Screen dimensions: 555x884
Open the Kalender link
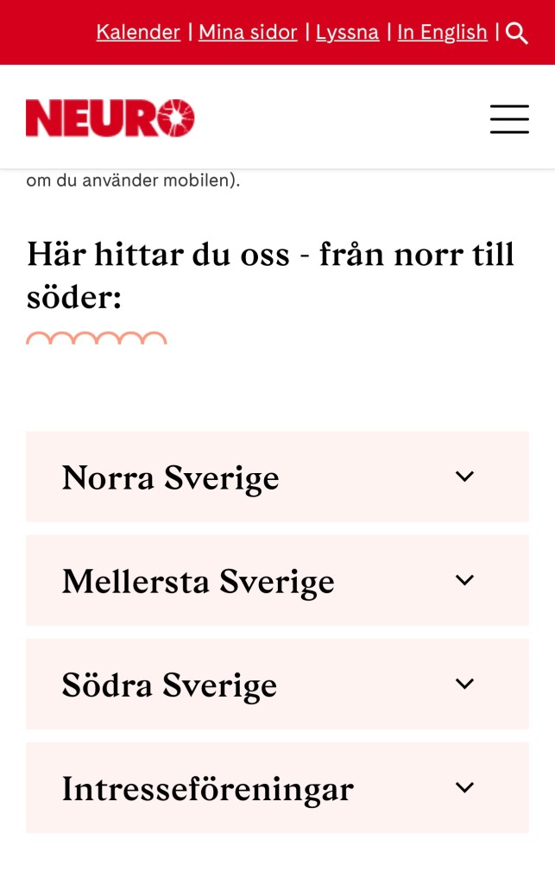138,33
